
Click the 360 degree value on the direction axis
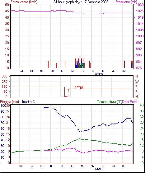[x=5, y=76]
